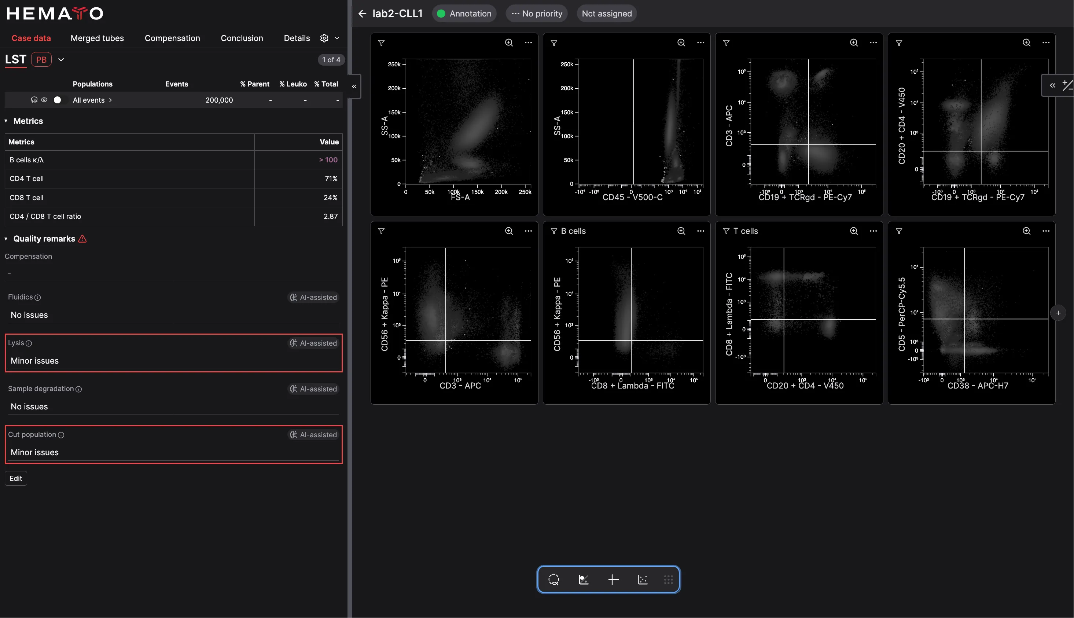Click the Quality remarks warning triangle
The image size is (1074, 618).
pos(82,239)
